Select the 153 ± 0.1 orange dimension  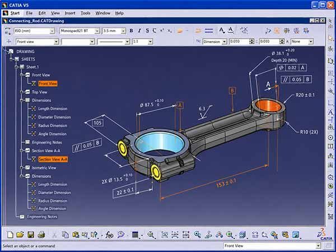[226, 183]
